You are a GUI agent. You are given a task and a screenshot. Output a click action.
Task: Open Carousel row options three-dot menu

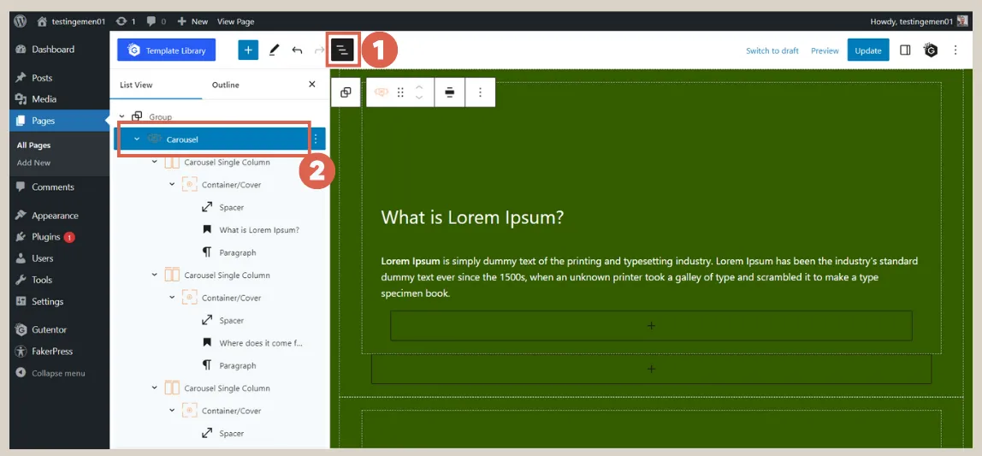tap(315, 139)
